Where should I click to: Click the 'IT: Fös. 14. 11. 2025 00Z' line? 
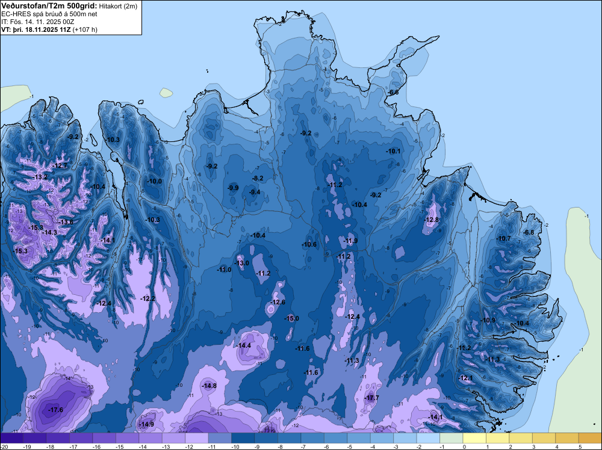[x=38, y=22]
